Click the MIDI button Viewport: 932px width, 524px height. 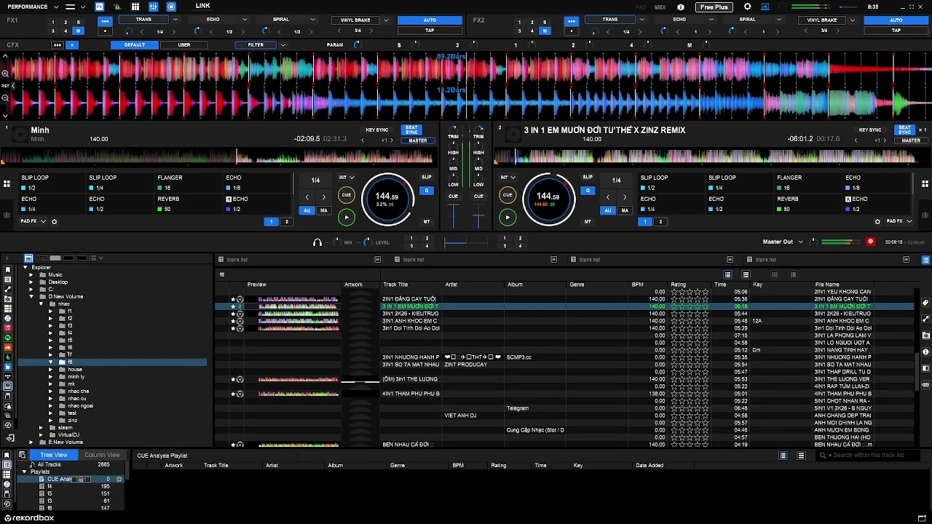tap(660, 7)
